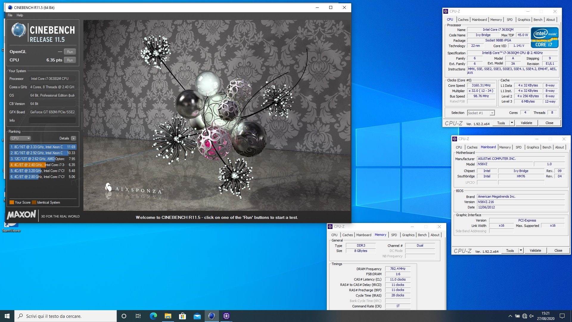Click the network globe tray icon

tap(525, 316)
